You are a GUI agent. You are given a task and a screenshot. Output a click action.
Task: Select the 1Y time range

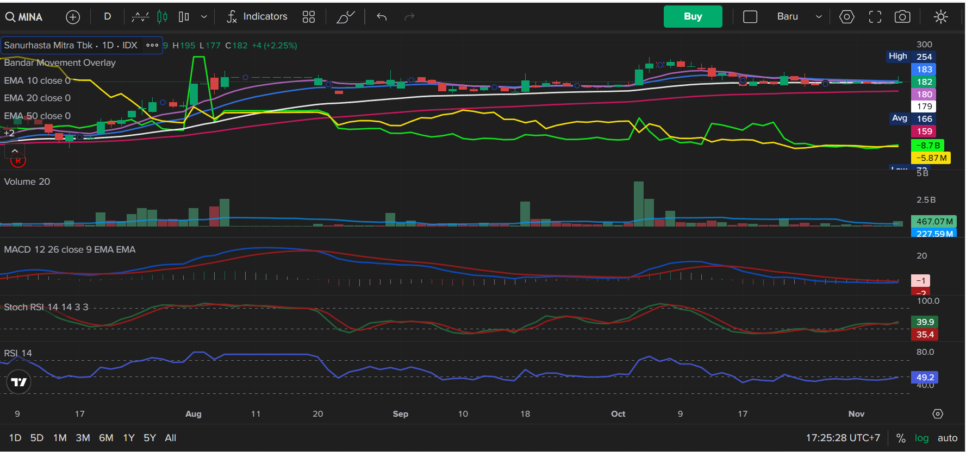129,438
